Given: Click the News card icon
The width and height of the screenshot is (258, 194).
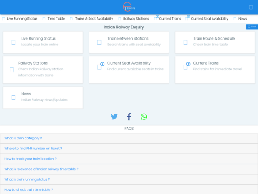Looking at the screenshot, I should 13,97.
